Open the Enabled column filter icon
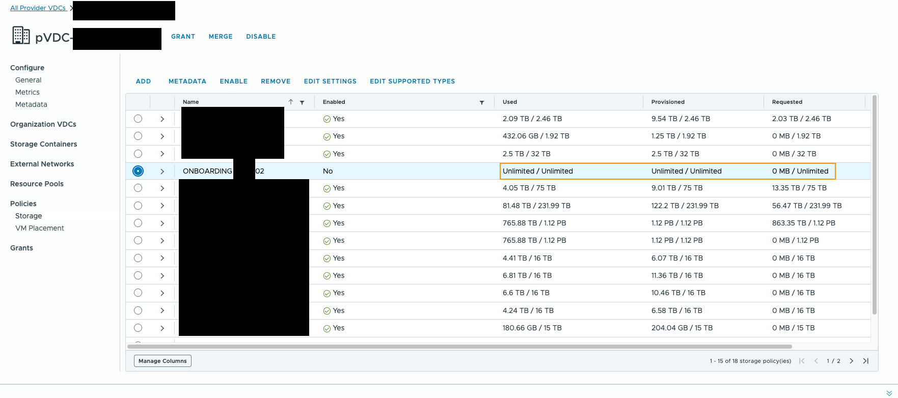This screenshot has width=898, height=398. pos(482,102)
